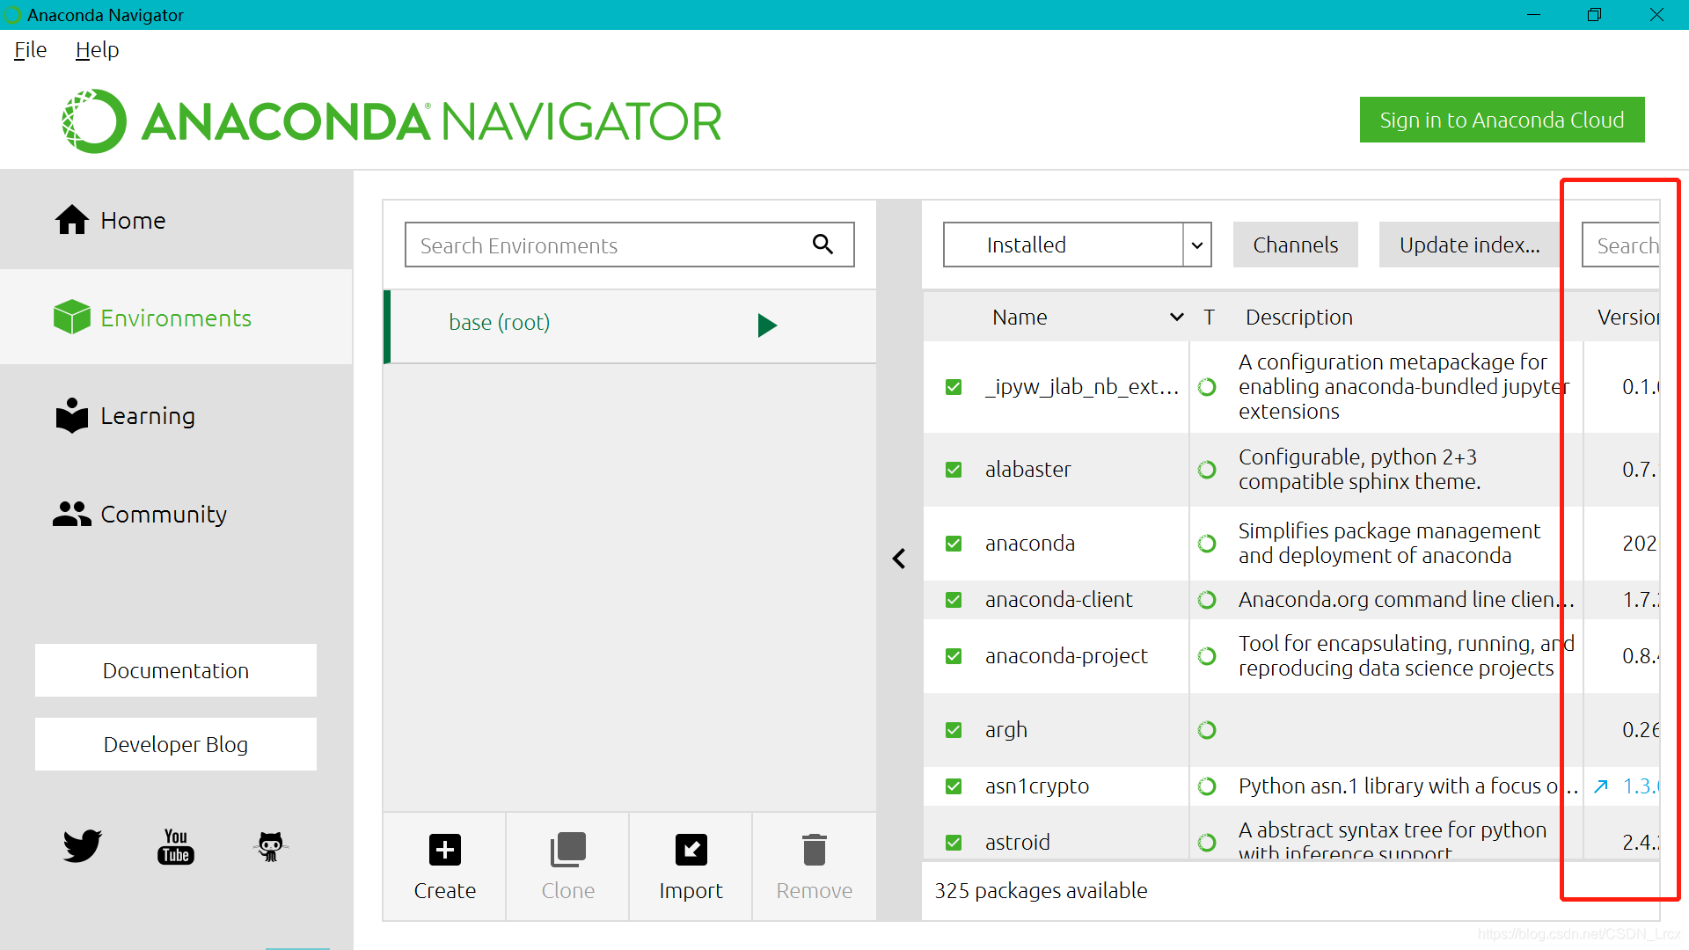The image size is (1689, 950).
Task: Open the Home section
Action: 176,220
